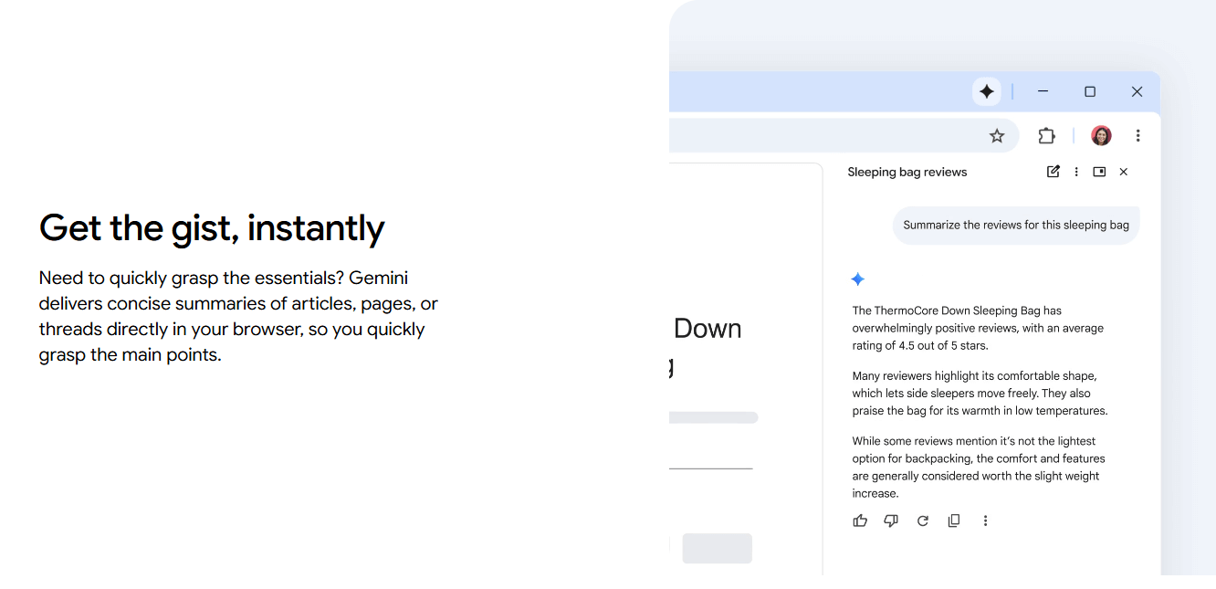Open the Extensions puzzle icon
The height and width of the screenshot is (589, 1216).
coord(1046,136)
